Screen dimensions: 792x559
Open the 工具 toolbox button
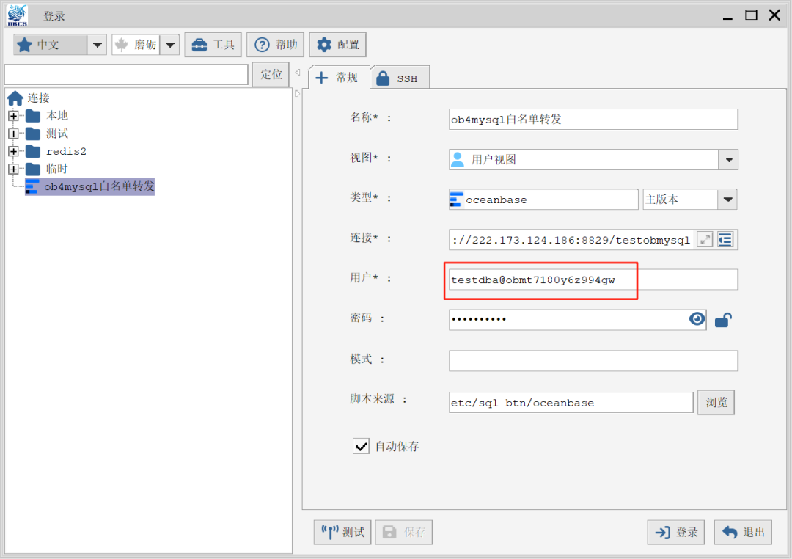click(213, 45)
